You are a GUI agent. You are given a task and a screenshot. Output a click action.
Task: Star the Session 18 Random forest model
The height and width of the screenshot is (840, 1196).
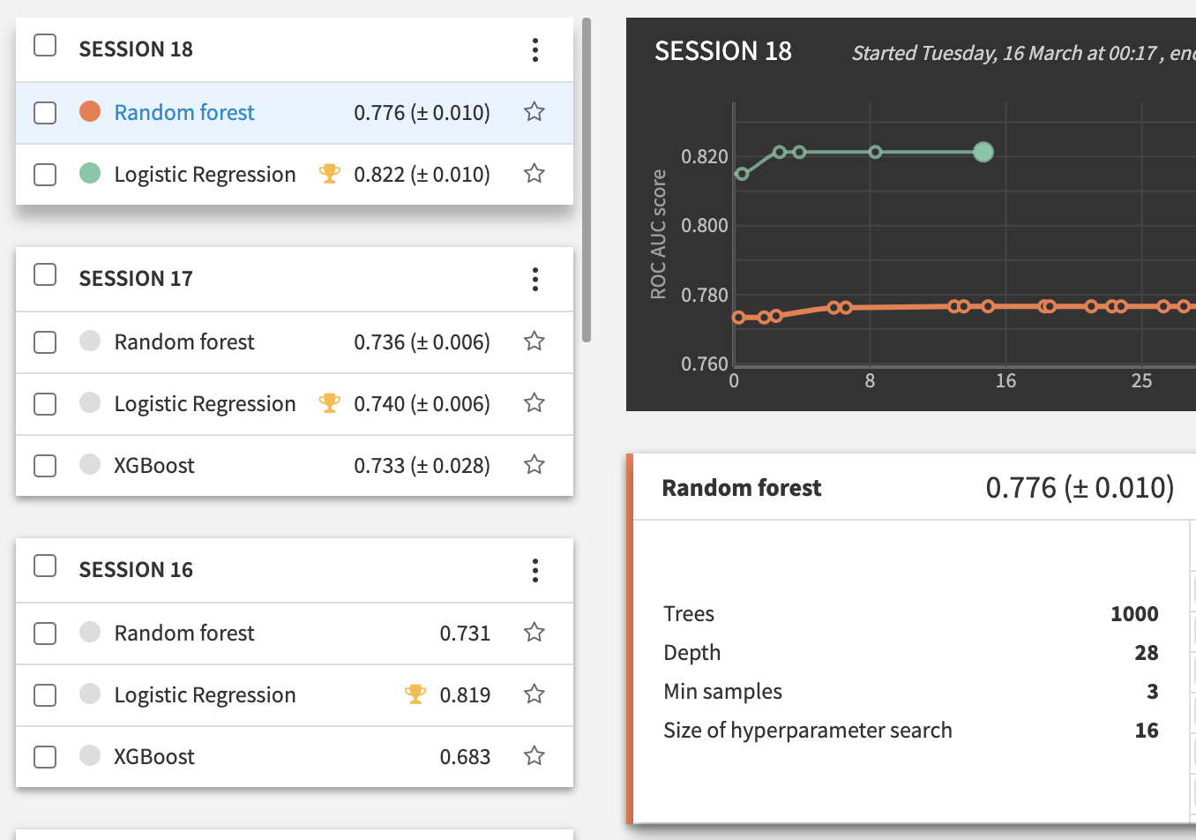click(x=534, y=112)
